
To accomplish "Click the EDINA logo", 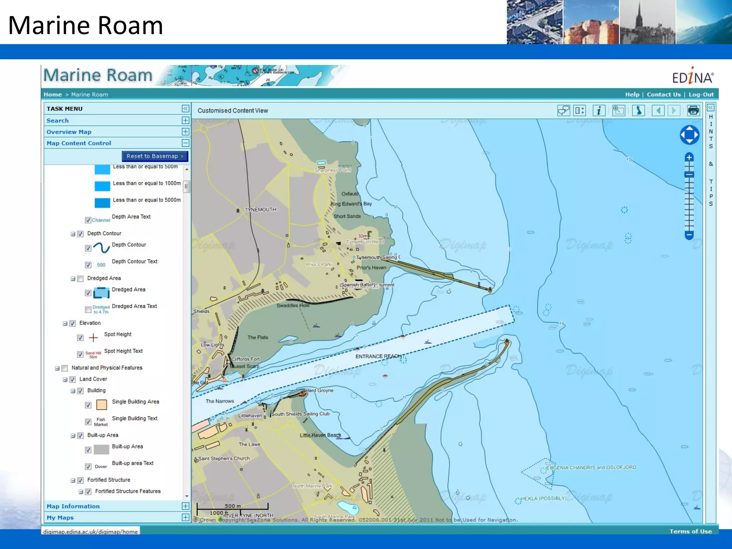I will pyautogui.click(x=693, y=76).
